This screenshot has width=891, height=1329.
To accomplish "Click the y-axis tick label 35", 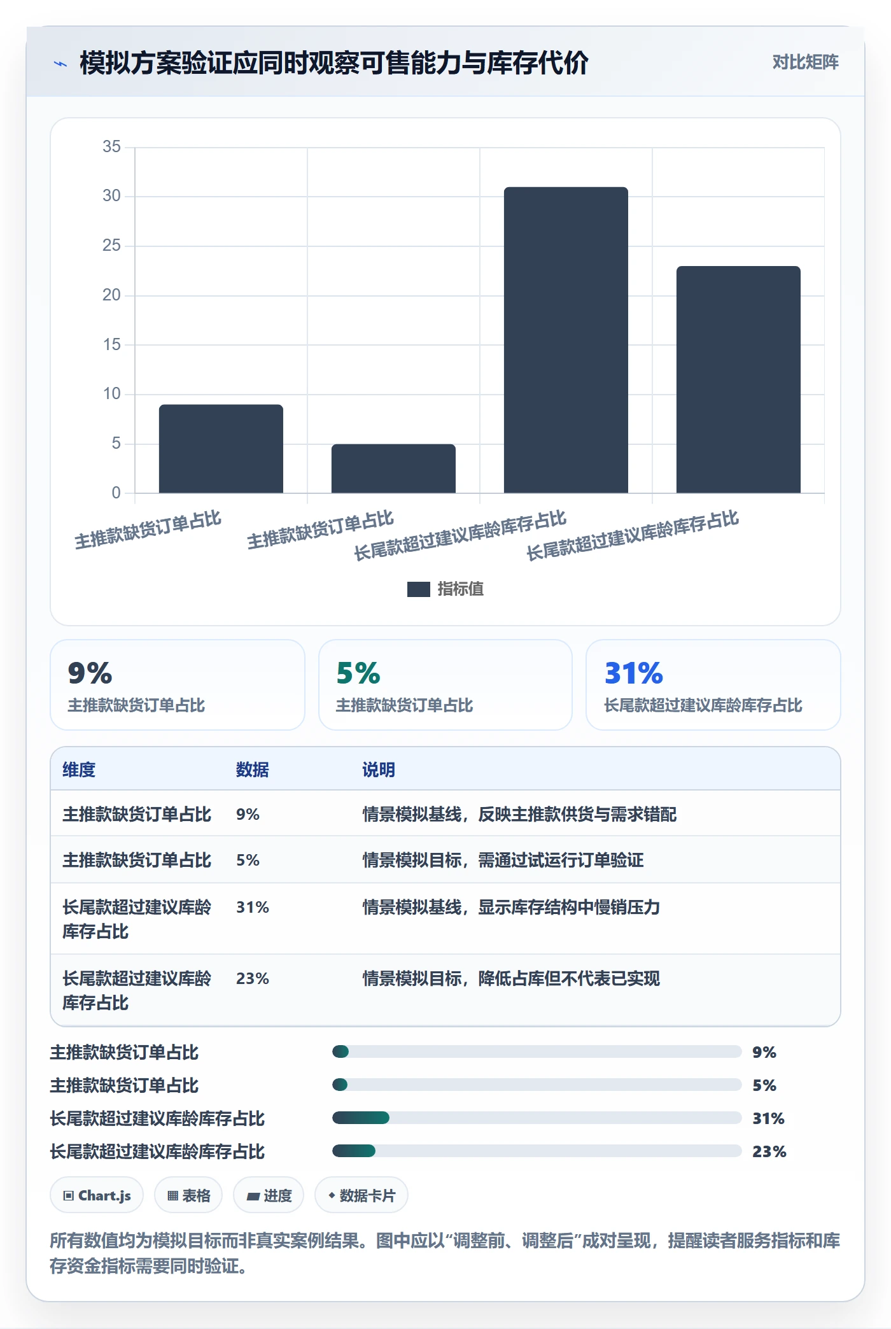I will tap(111, 146).
